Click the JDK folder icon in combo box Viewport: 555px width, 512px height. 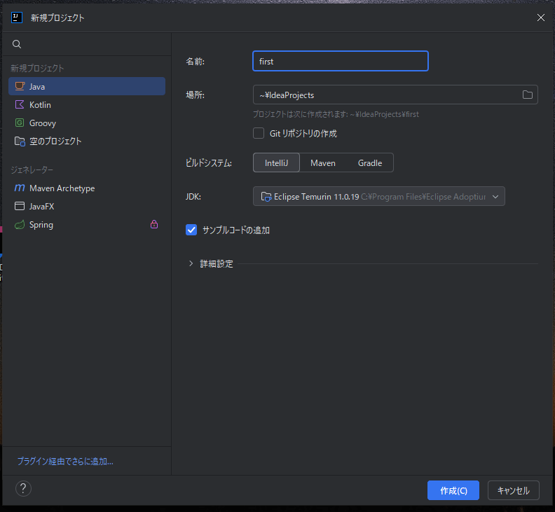(266, 196)
